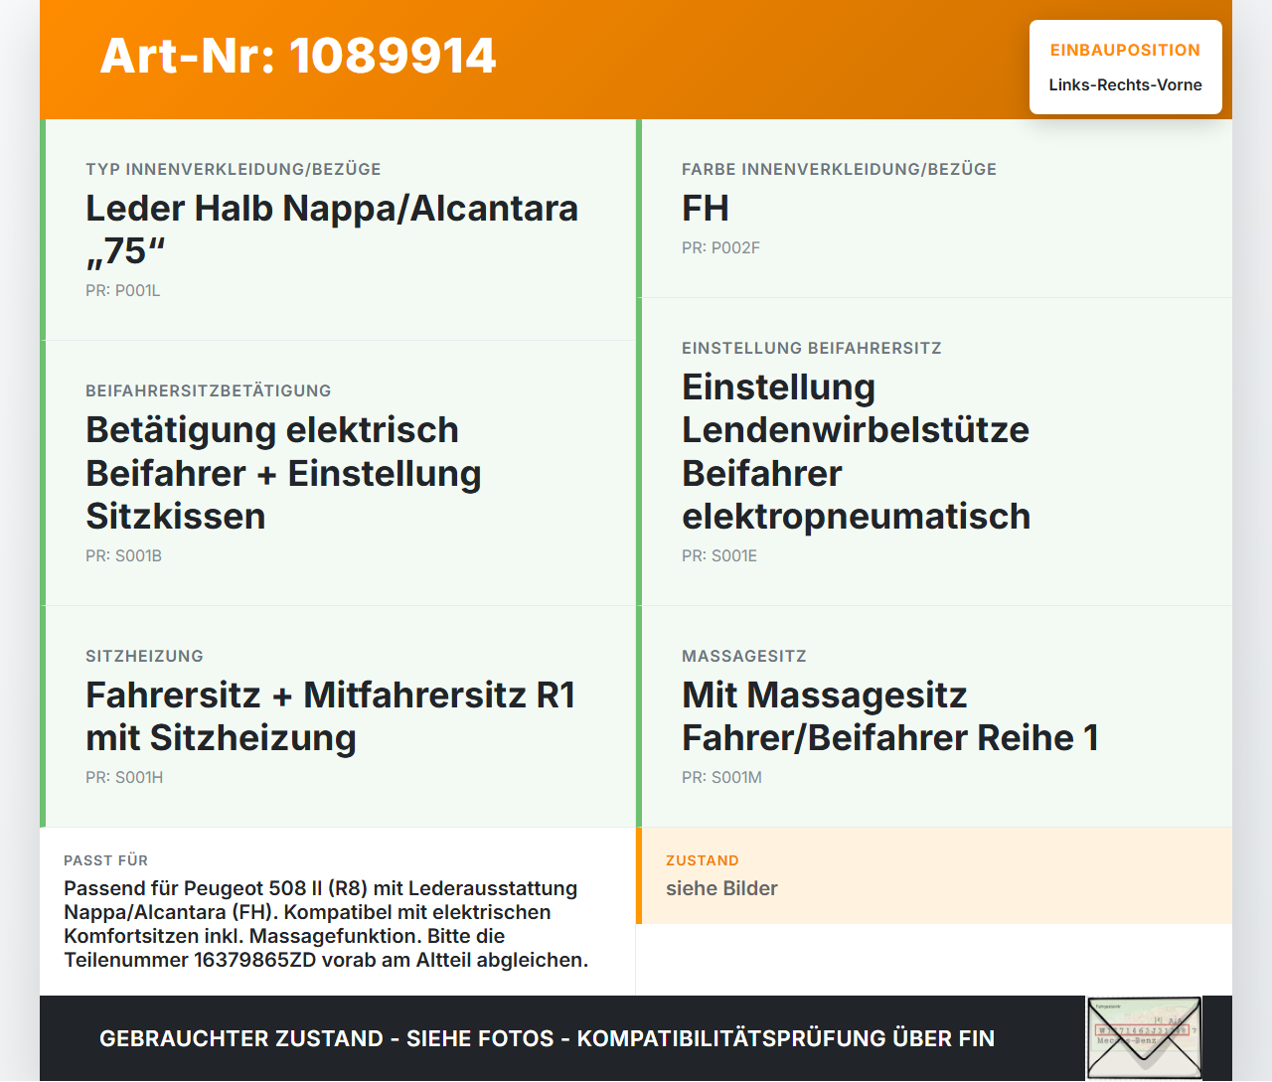1272x1082 pixels.
Task: Select the colour value "FH"
Action: pyautogui.click(x=706, y=209)
